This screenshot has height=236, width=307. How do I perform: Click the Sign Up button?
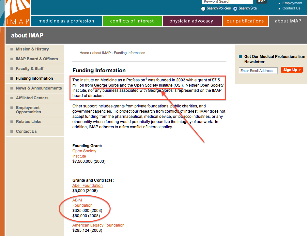click(x=292, y=70)
